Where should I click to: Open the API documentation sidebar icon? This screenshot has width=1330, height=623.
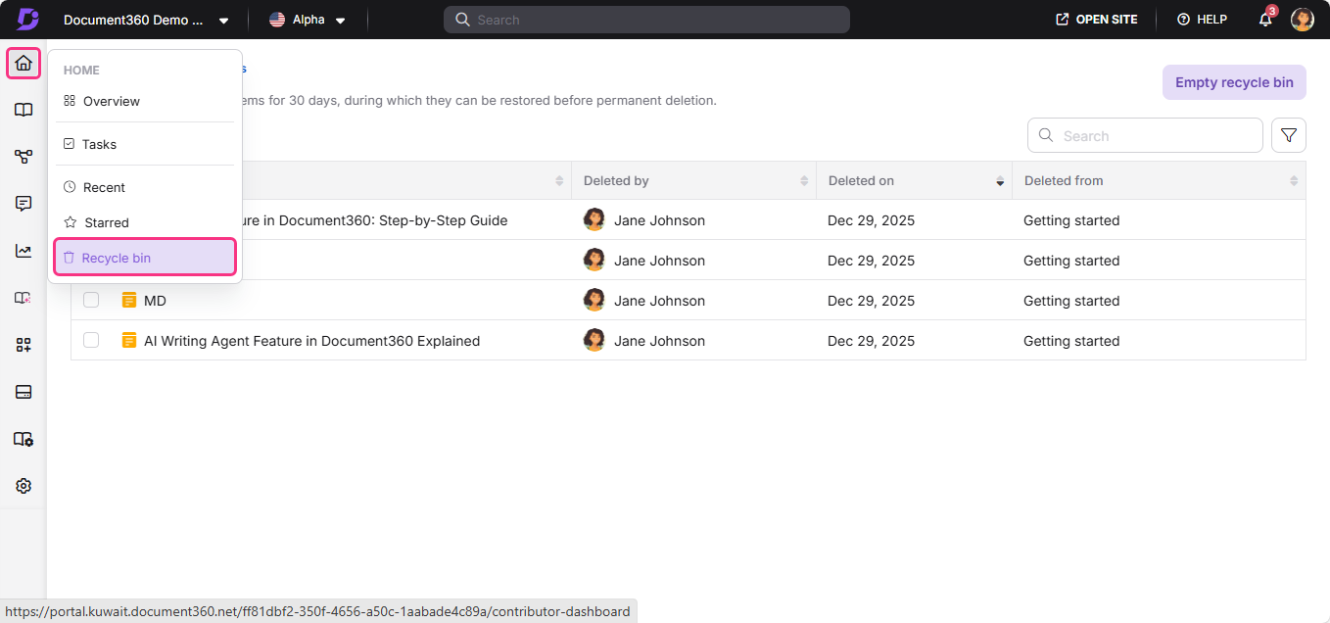coord(24,157)
